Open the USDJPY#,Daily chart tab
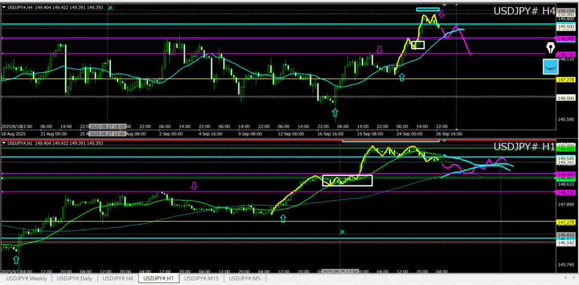579x285 pixels. click(75, 278)
